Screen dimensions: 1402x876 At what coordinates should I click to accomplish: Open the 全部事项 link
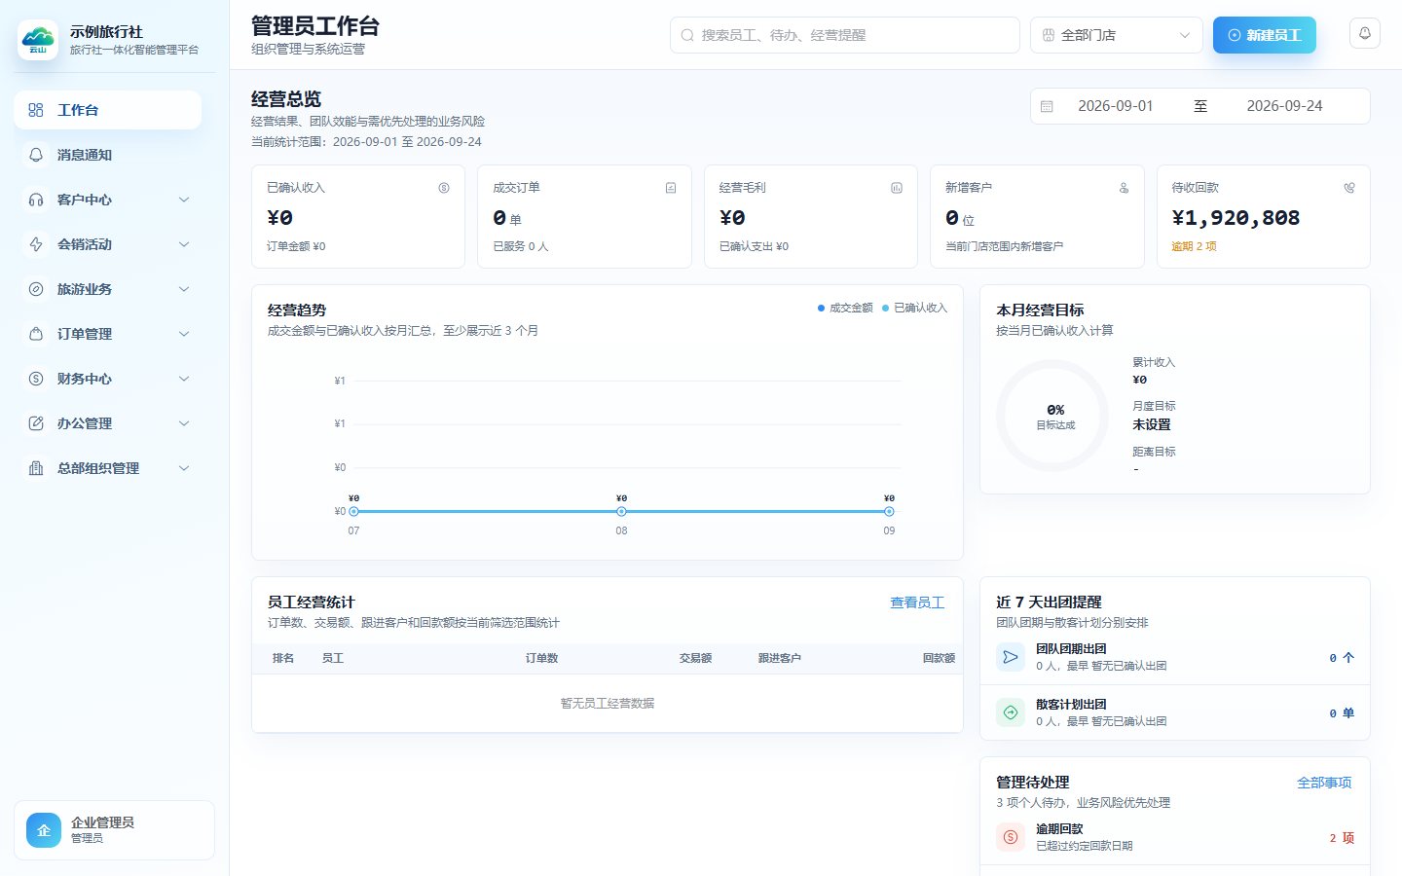click(x=1324, y=783)
